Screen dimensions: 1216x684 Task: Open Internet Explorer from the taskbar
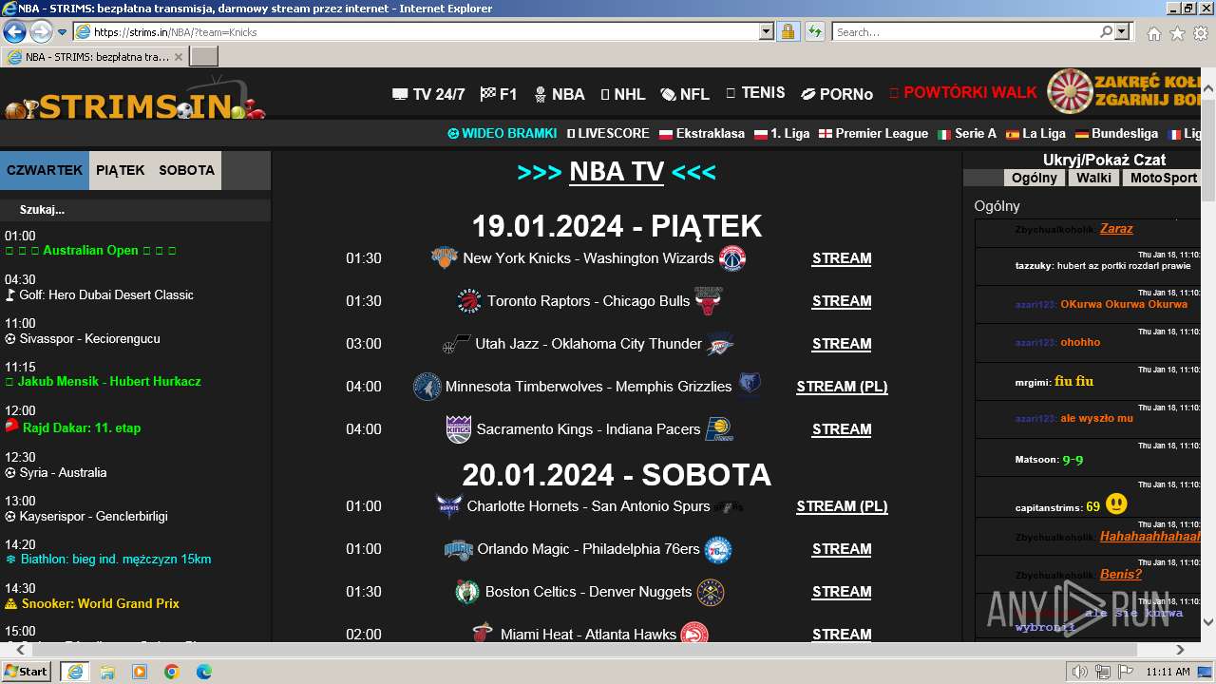click(74, 672)
